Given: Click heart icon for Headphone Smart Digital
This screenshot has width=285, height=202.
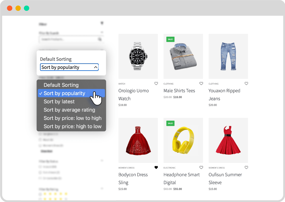Looking at the screenshot, I should click(x=201, y=168).
